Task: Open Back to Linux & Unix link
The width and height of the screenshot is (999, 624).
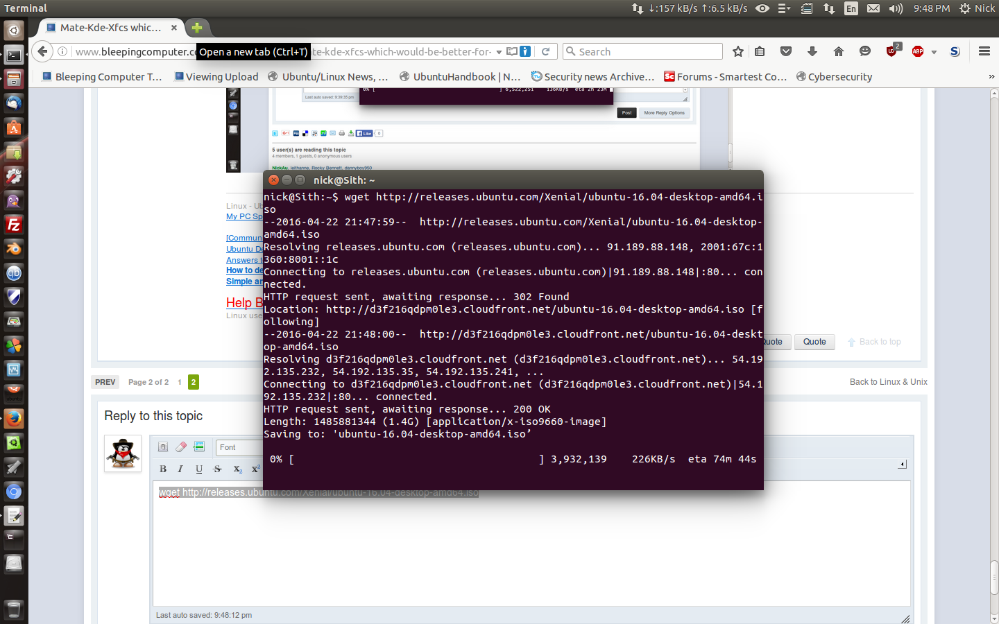Action: pos(889,382)
